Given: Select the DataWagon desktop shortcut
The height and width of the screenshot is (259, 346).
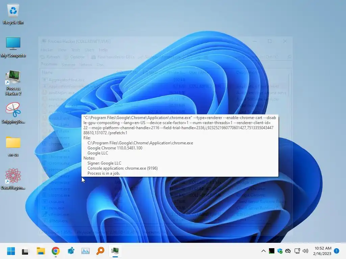Looking at the screenshot, I should 13,179.
